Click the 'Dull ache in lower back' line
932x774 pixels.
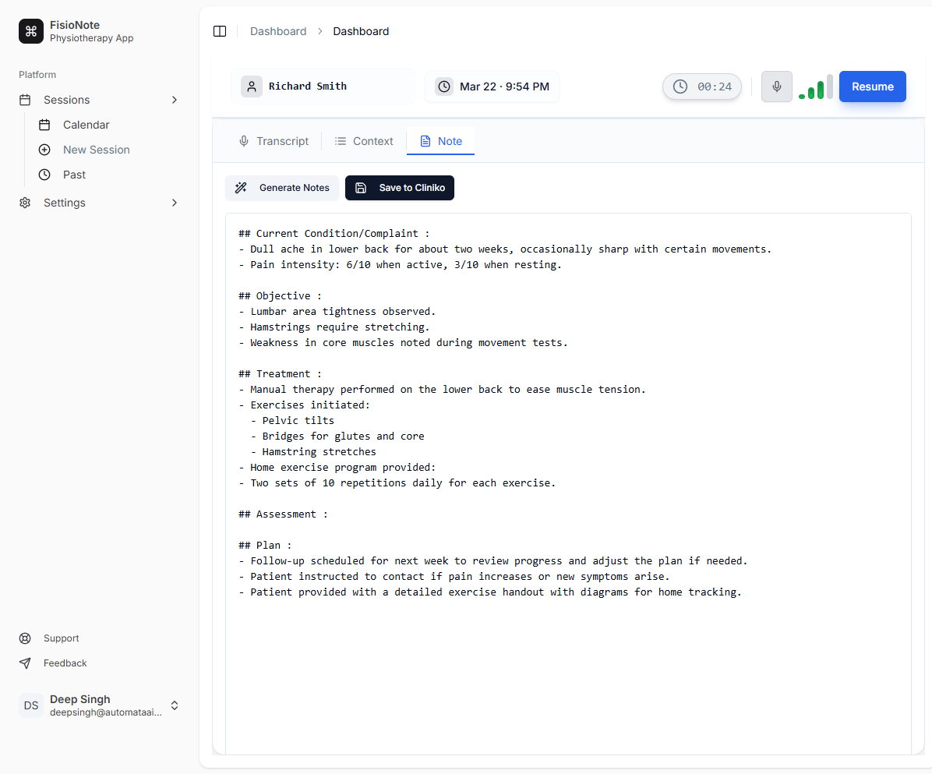[505, 249]
